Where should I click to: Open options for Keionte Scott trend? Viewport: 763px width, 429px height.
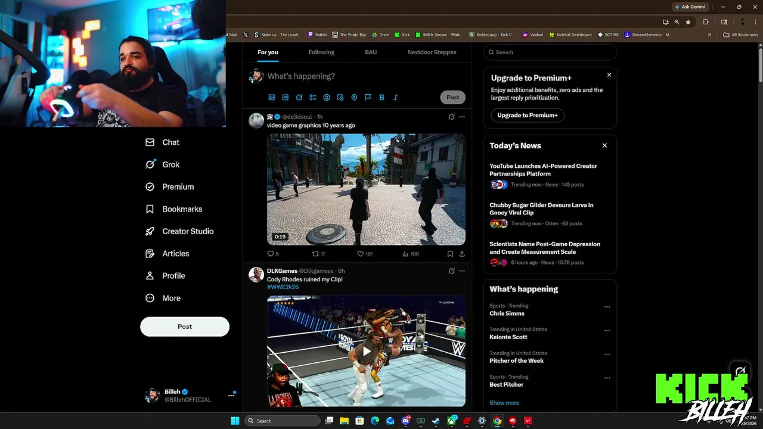[x=607, y=331]
